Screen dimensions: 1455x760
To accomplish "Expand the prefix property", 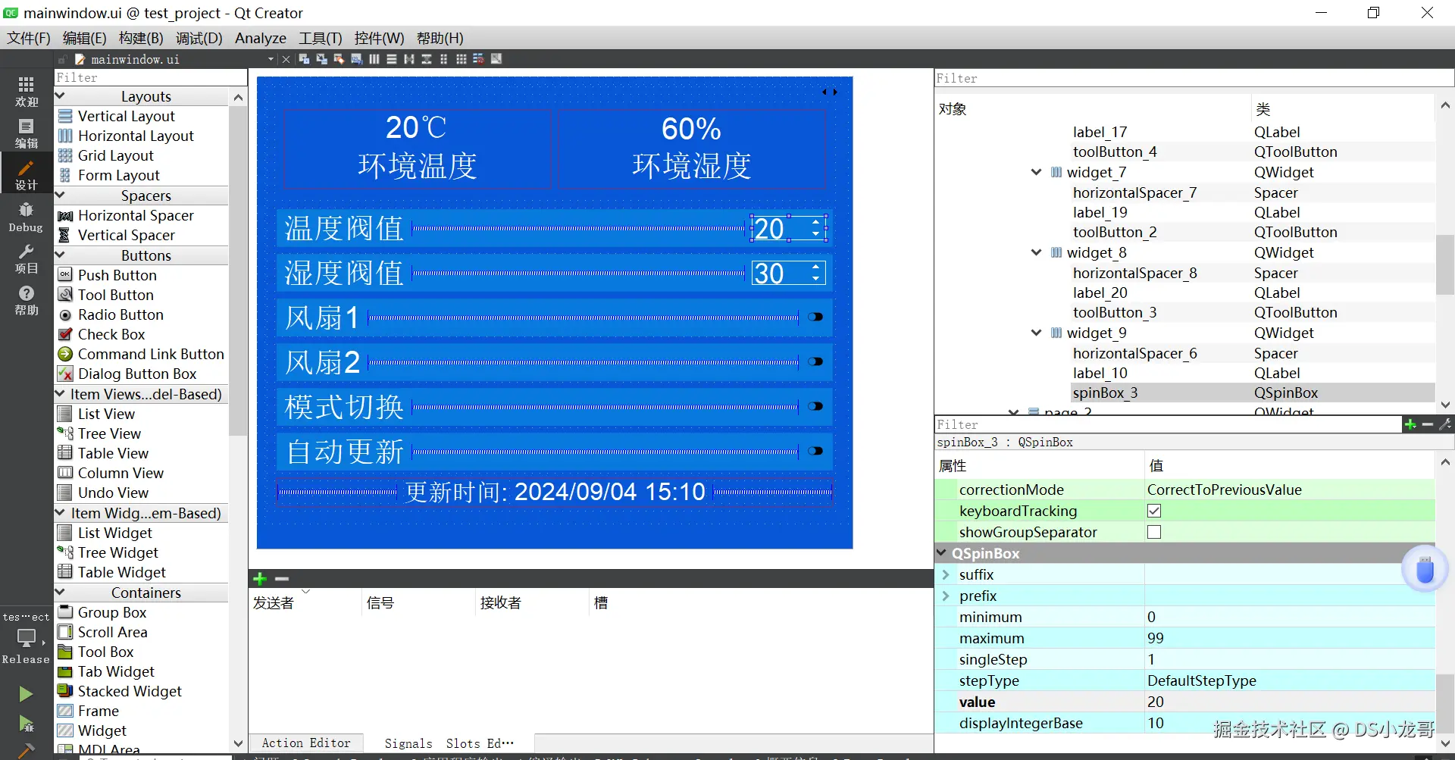I will [x=945, y=596].
